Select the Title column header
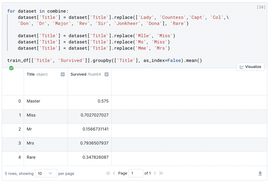The width and height of the screenshot is (269, 182). tap(31, 74)
